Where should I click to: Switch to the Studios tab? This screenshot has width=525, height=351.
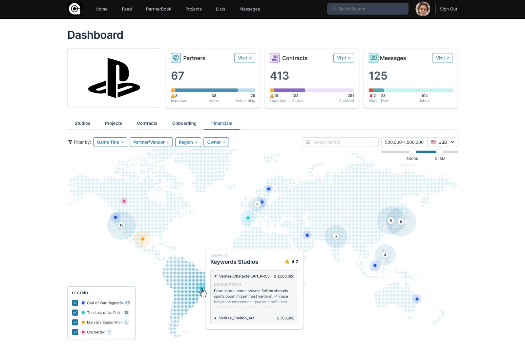click(82, 123)
